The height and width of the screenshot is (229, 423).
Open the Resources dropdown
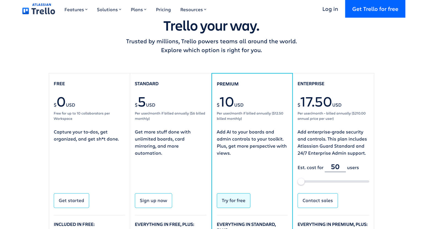pyautogui.click(x=191, y=9)
